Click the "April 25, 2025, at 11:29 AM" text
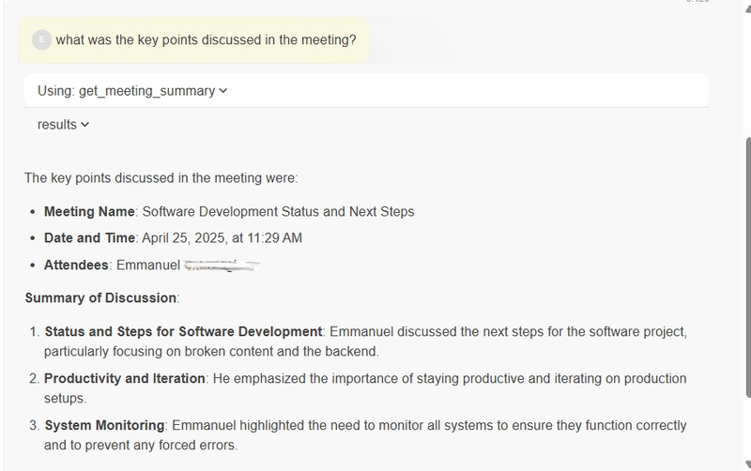The height and width of the screenshot is (471, 751). tap(222, 238)
